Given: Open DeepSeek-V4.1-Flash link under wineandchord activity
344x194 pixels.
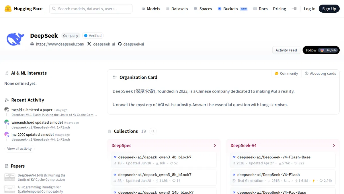Looking at the screenshot, I should [41, 127].
